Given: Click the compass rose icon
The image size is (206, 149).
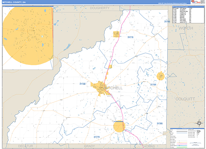Looking at the screenshot, I should pos(198,122).
